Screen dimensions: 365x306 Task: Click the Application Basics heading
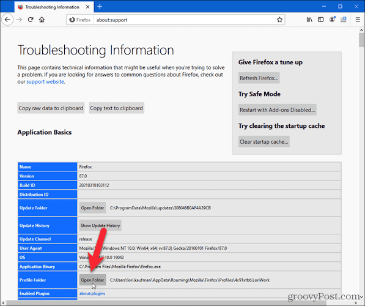coord(45,132)
